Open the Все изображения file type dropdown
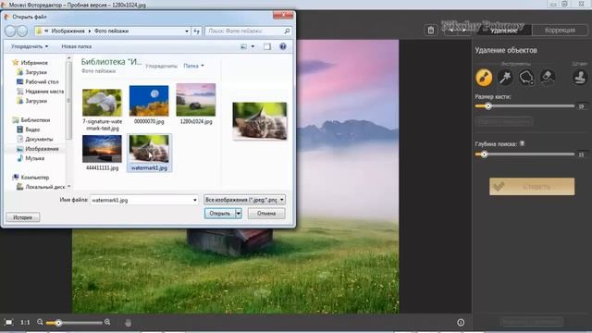This screenshot has width=592, height=333. (244, 200)
